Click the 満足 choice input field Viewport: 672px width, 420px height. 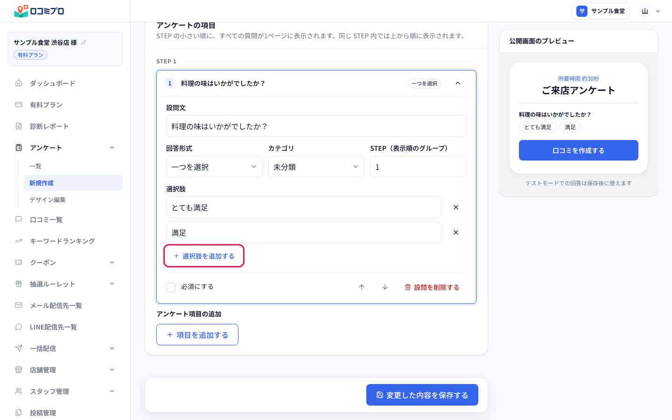[304, 232]
